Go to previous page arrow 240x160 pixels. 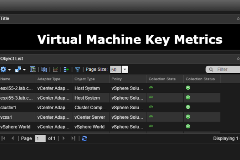pyautogui.click(x=13, y=138)
